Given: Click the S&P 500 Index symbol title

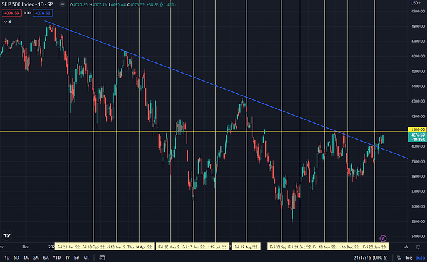Looking at the screenshot, I should pos(27,4).
